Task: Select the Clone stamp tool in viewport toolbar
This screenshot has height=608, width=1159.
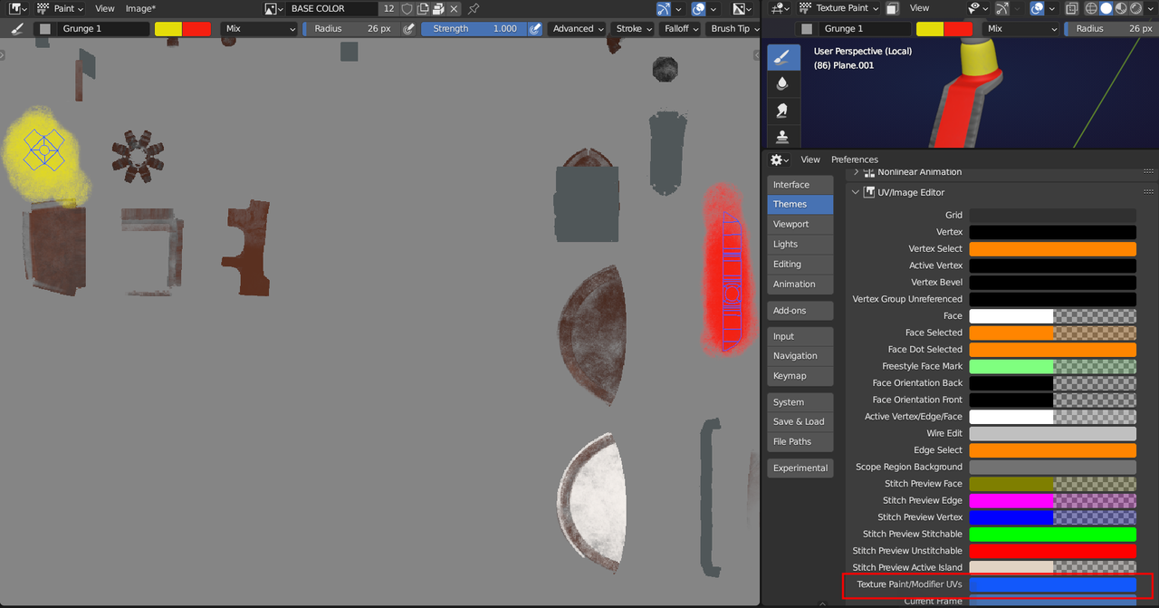Action: 783,137
